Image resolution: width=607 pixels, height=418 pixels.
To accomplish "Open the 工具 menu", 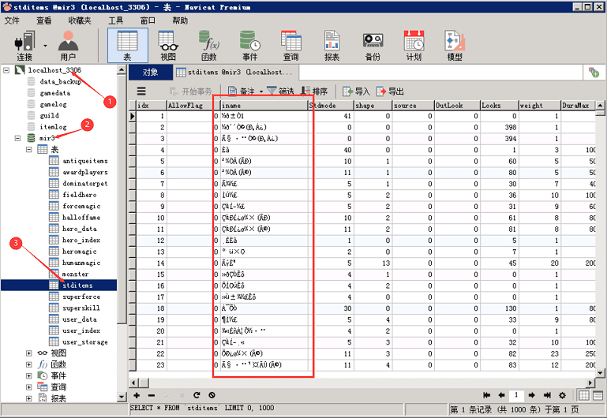I will point(115,21).
